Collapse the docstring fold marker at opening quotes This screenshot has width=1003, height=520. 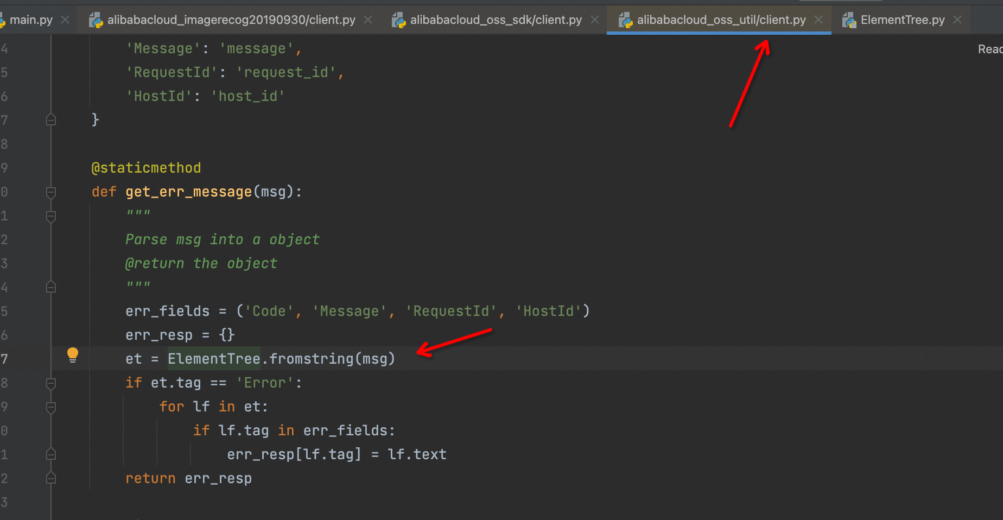click(51, 217)
